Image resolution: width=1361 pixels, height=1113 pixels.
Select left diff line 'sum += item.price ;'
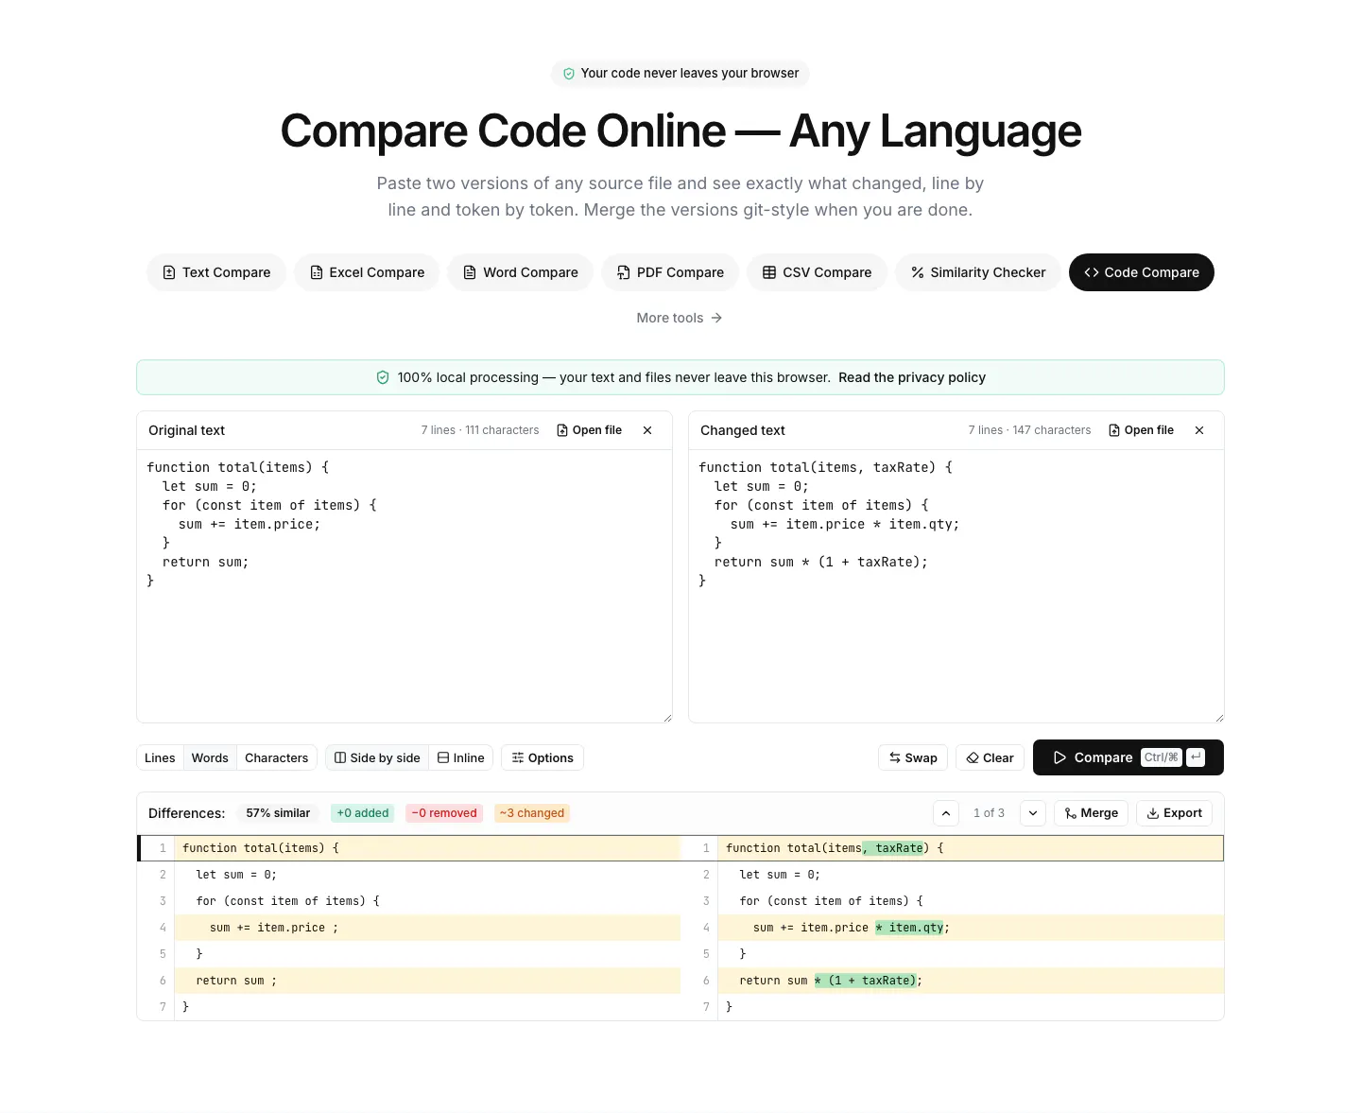pos(409,928)
